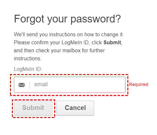Click vertical divider beside envelope icon
The image size is (157, 135).
coord(30,85)
